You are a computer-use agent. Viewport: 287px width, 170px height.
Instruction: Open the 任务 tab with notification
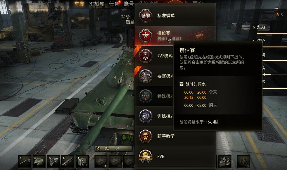click(115, 4)
